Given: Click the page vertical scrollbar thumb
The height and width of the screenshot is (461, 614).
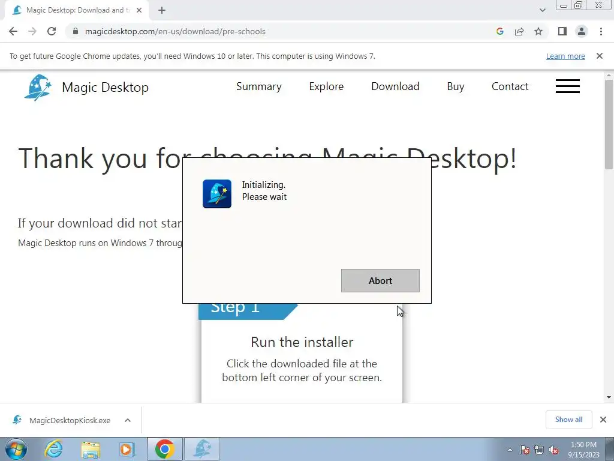Looking at the screenshot, I should click(x=609, y=125).
